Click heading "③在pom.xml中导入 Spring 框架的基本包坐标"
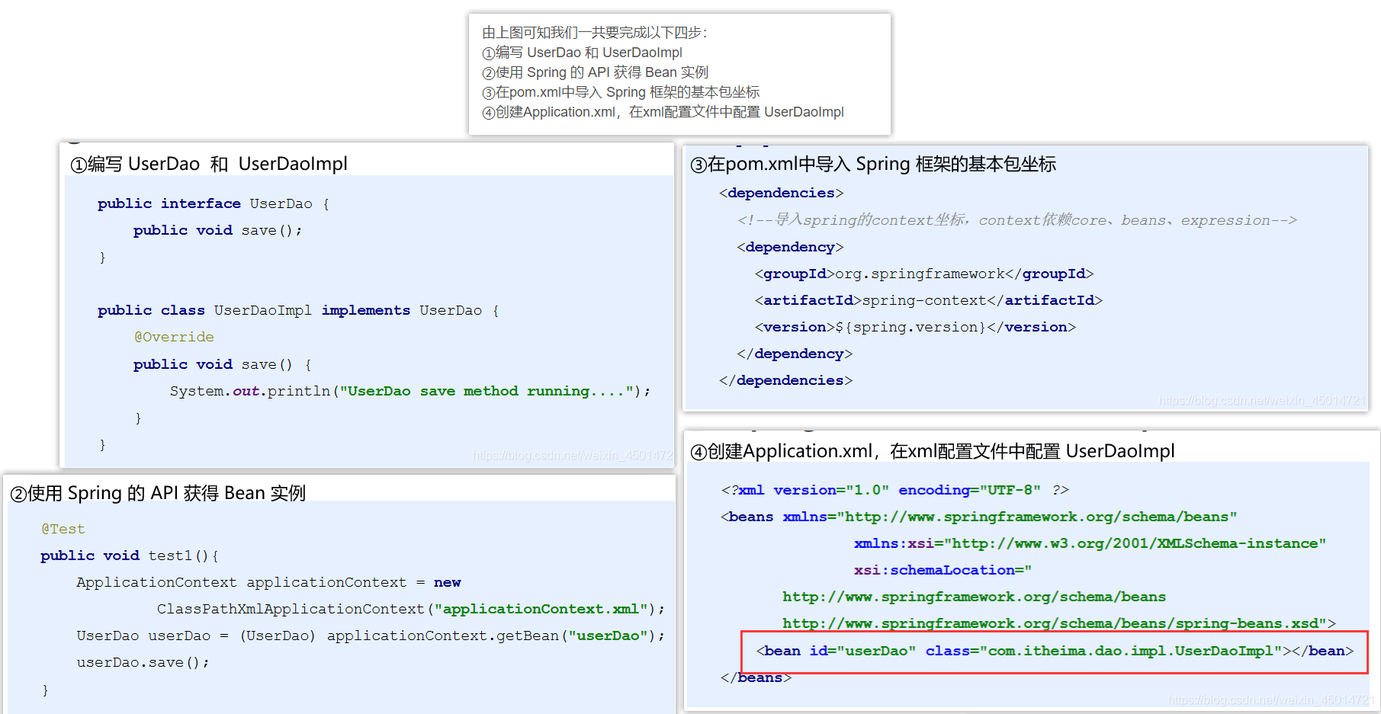1381x714 pixels. point(873,164)
